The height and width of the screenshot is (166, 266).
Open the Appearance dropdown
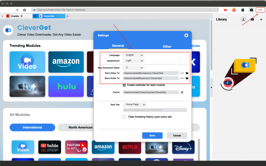[135, 60]
